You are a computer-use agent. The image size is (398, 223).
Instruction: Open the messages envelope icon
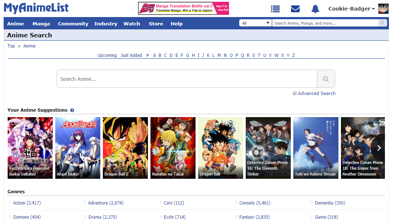[295, 9]
